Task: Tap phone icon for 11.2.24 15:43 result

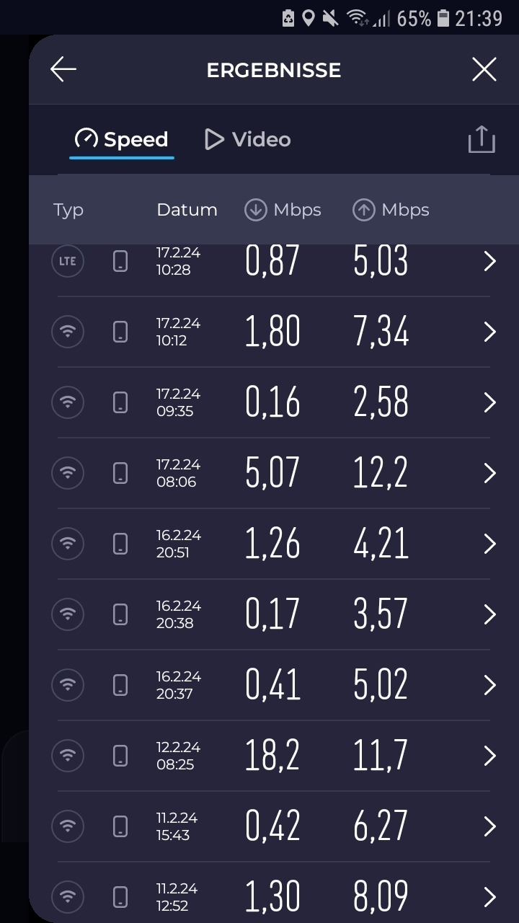Action: pos(120,826)
